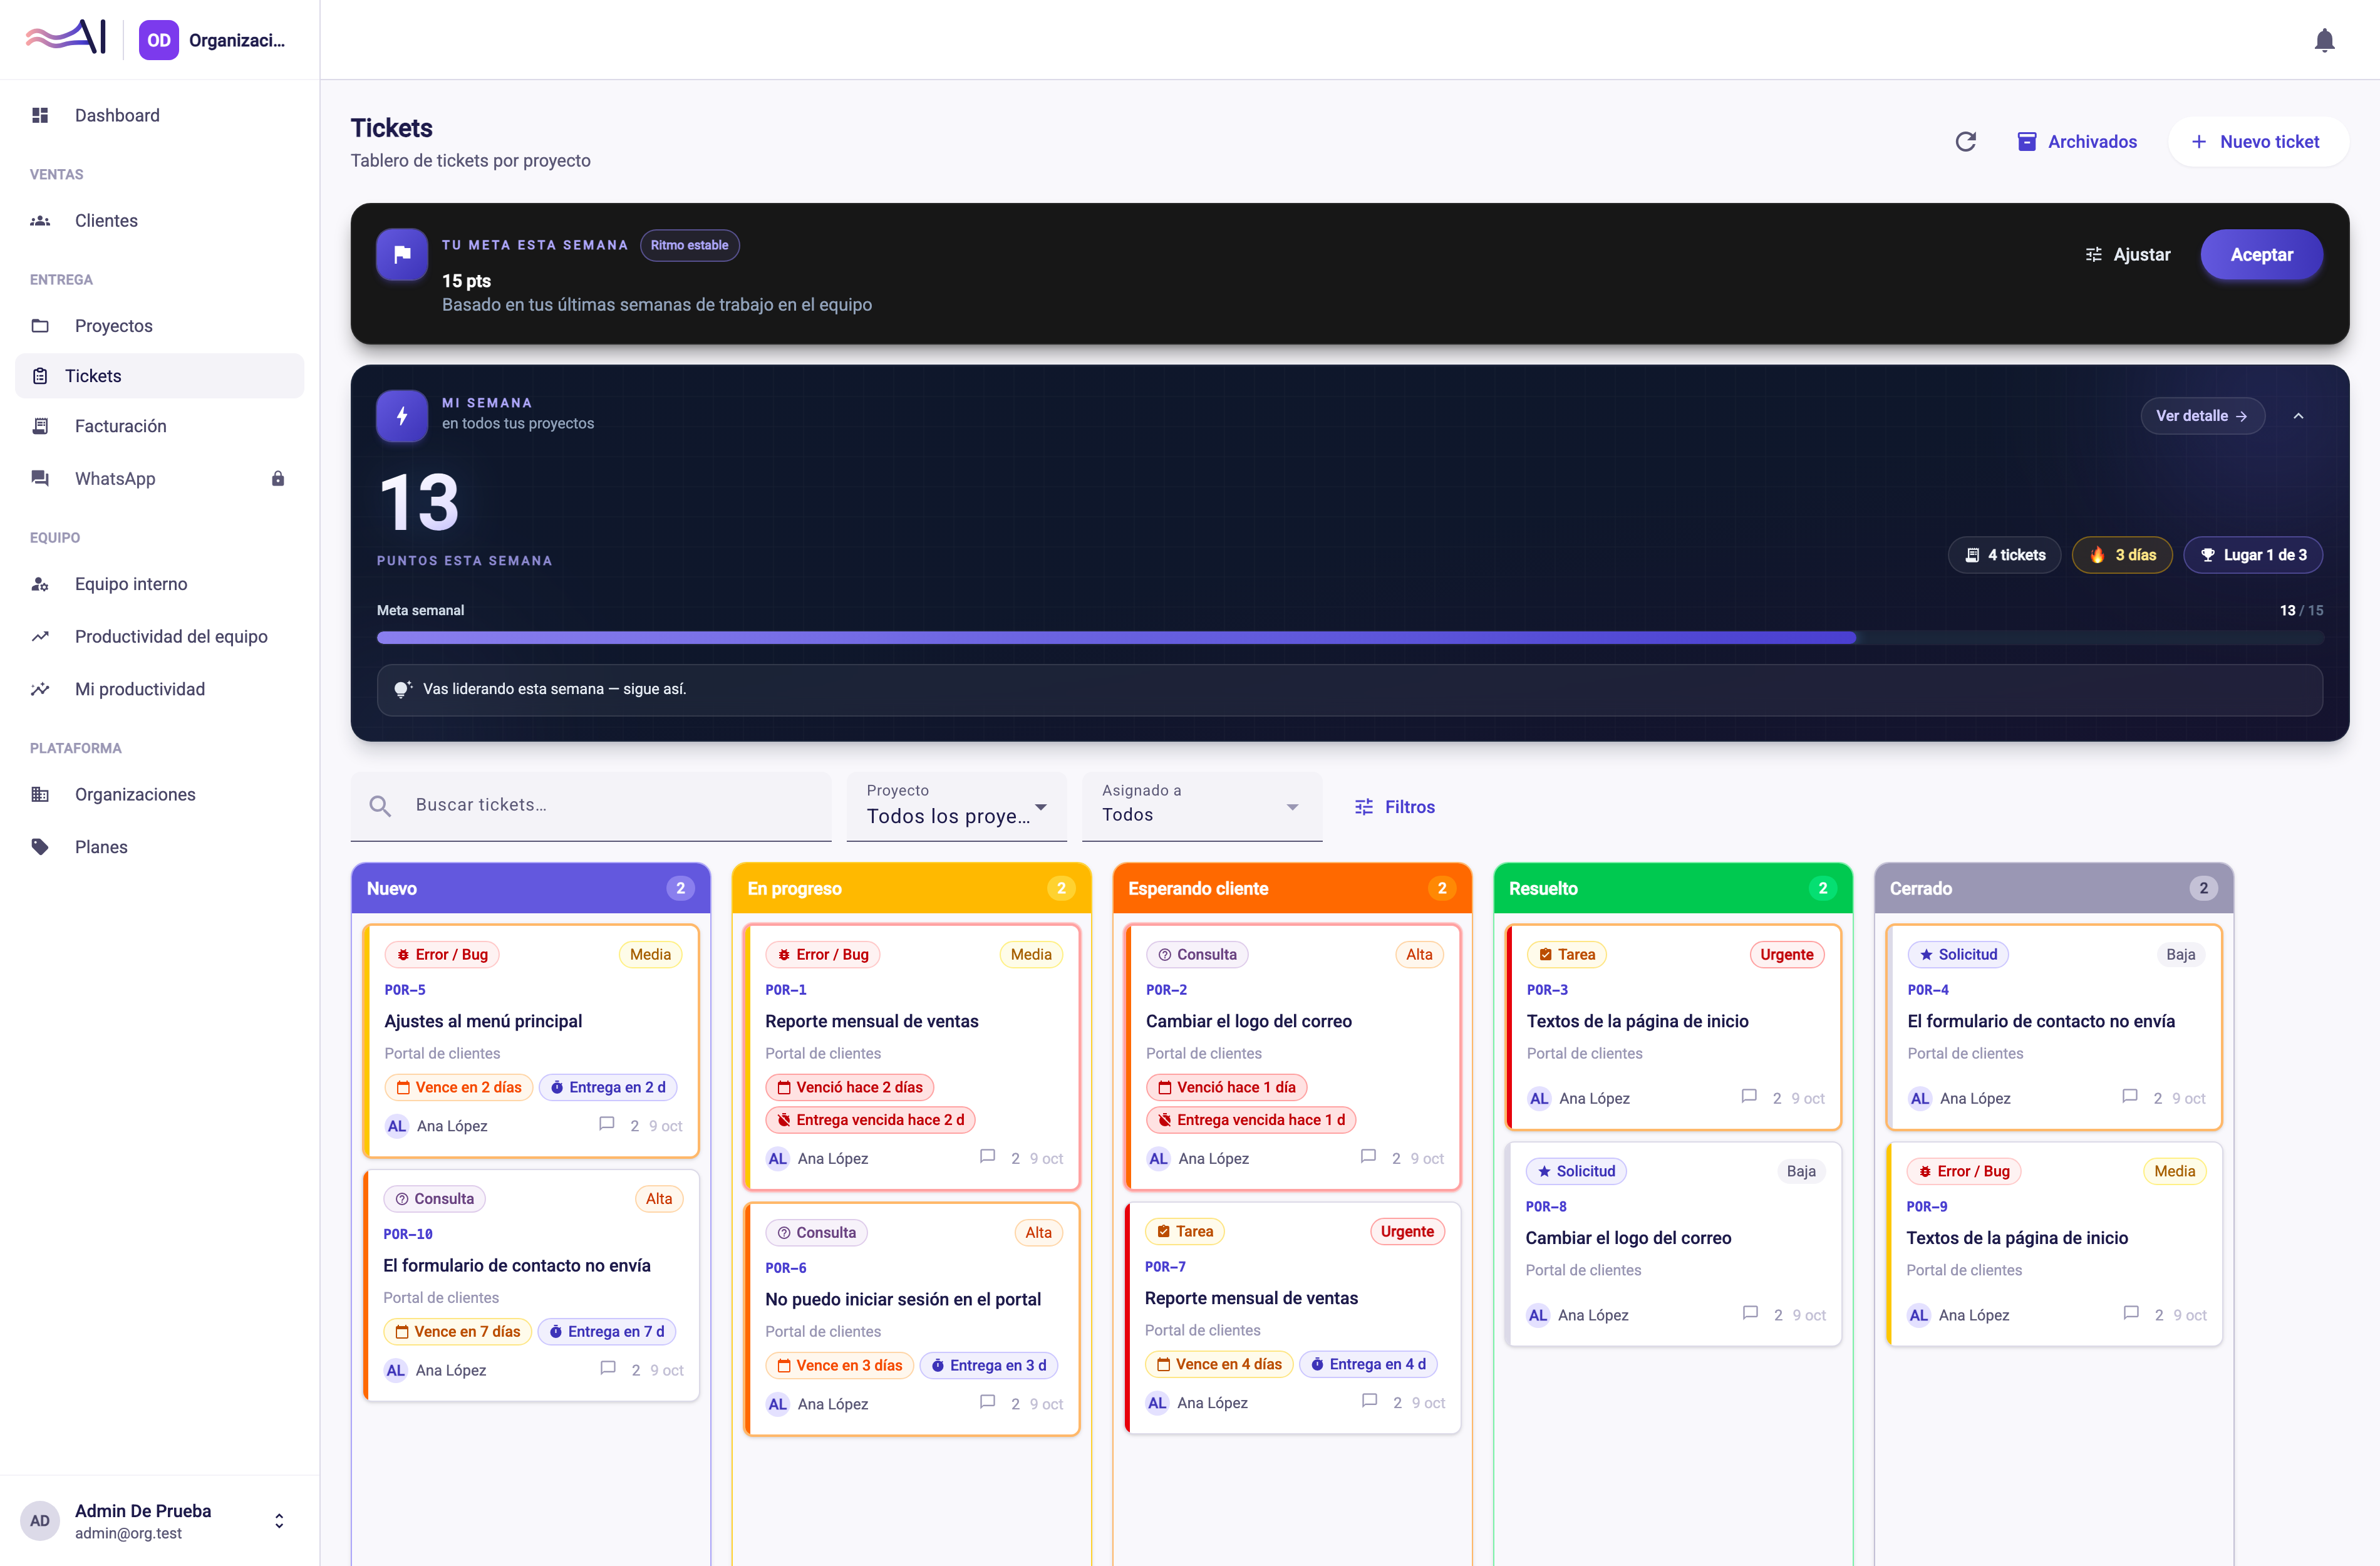The width and height of the screenshot is (2380, 1566).
Task: Open the Filtros panel
Action: click(1394, 807)
